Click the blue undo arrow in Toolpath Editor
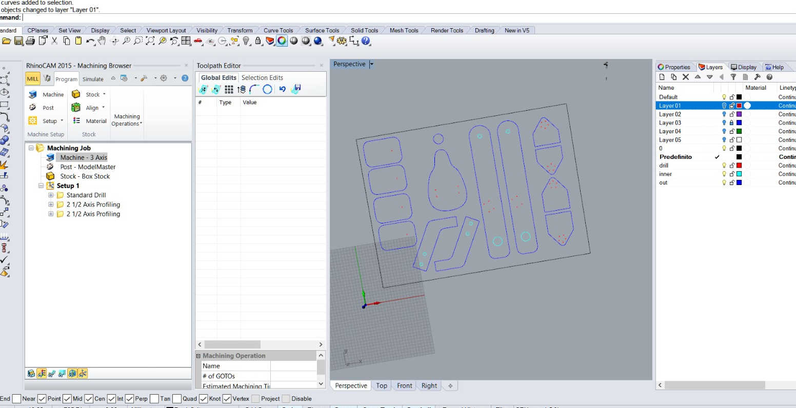The height and width of the screenshot is (408, 796). 282,89
